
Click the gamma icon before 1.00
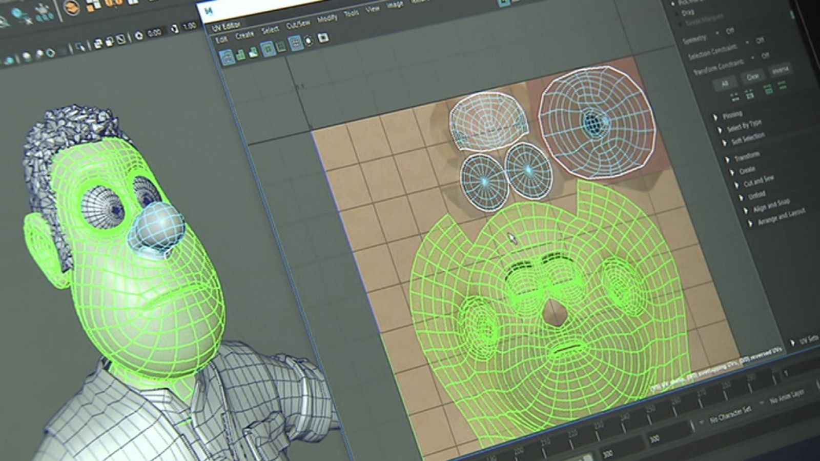pos(174,29)
